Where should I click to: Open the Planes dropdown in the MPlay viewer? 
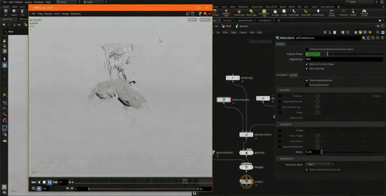192,19
